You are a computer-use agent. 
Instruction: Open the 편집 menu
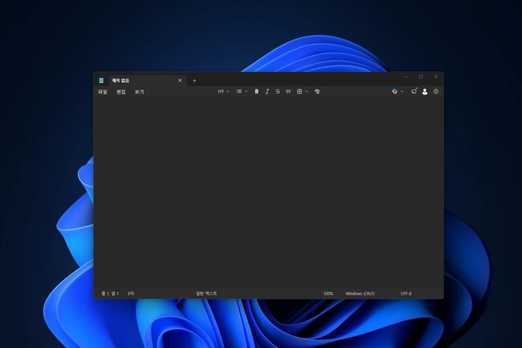[x=121, y=92]
